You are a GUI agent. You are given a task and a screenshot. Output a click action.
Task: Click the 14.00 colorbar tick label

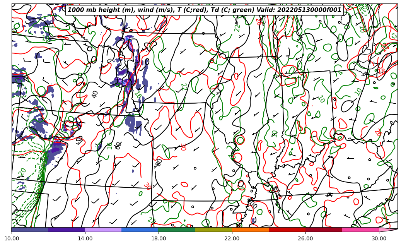point(85,238)
